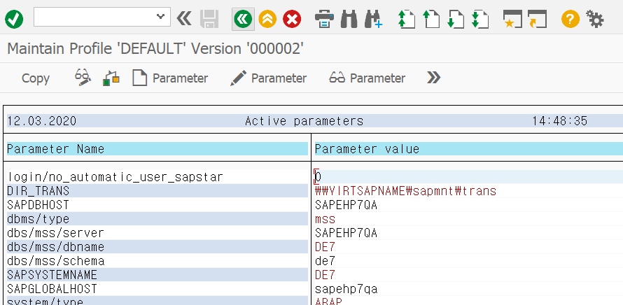Image resolution: width=623 pixels, height=305 pixels.
Task: Click the Find binoculars icon
Action: (349, 19)
